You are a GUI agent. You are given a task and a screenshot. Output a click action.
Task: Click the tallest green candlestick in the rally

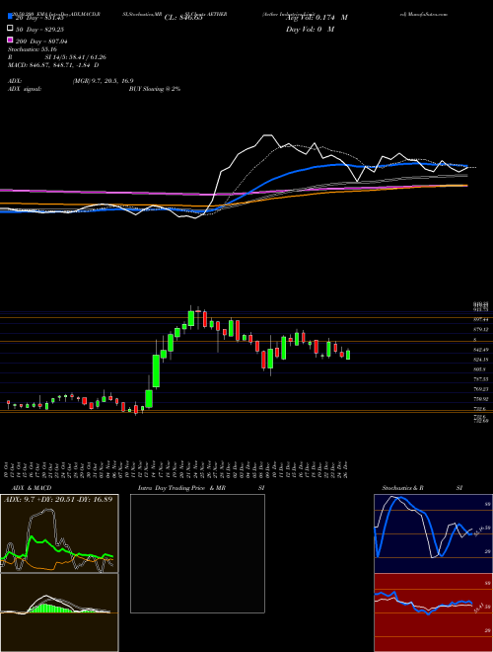[x=156, y=370]
